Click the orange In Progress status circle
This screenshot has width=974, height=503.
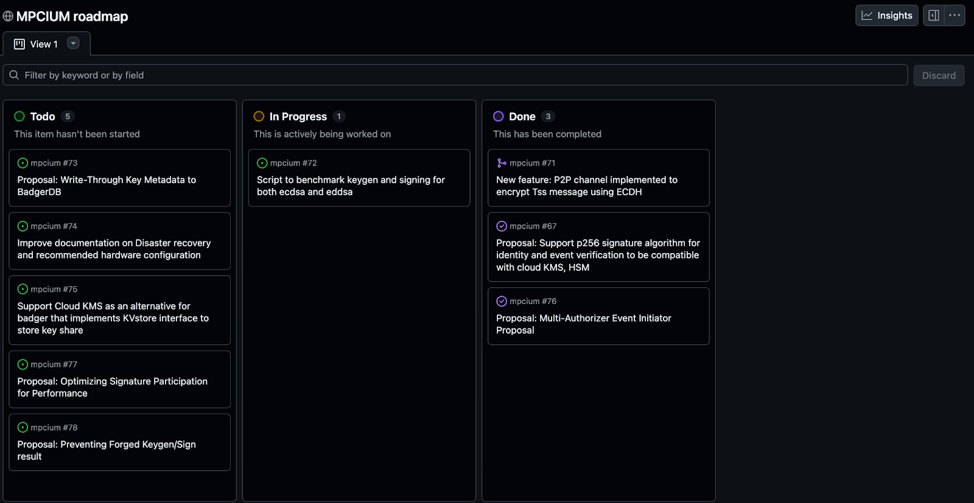coord(259,116)
